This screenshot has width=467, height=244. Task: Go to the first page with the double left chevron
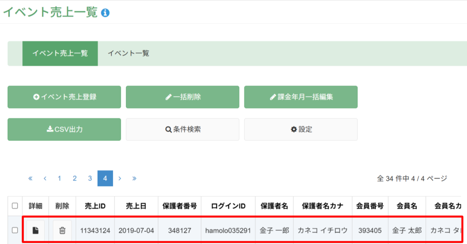click(31, 178)
